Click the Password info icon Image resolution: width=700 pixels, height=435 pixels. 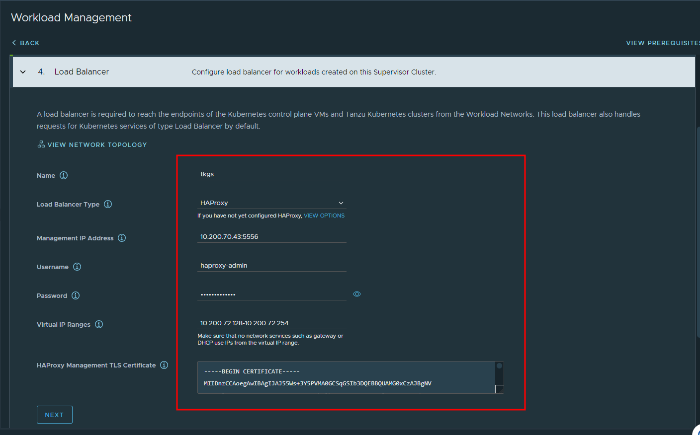(x=76, y=295)
